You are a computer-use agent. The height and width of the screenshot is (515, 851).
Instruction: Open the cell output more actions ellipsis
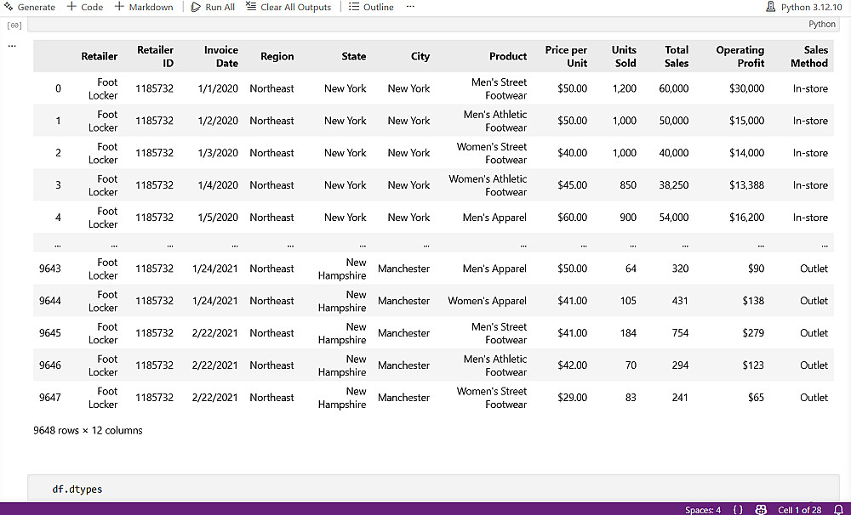click(12, 46)
